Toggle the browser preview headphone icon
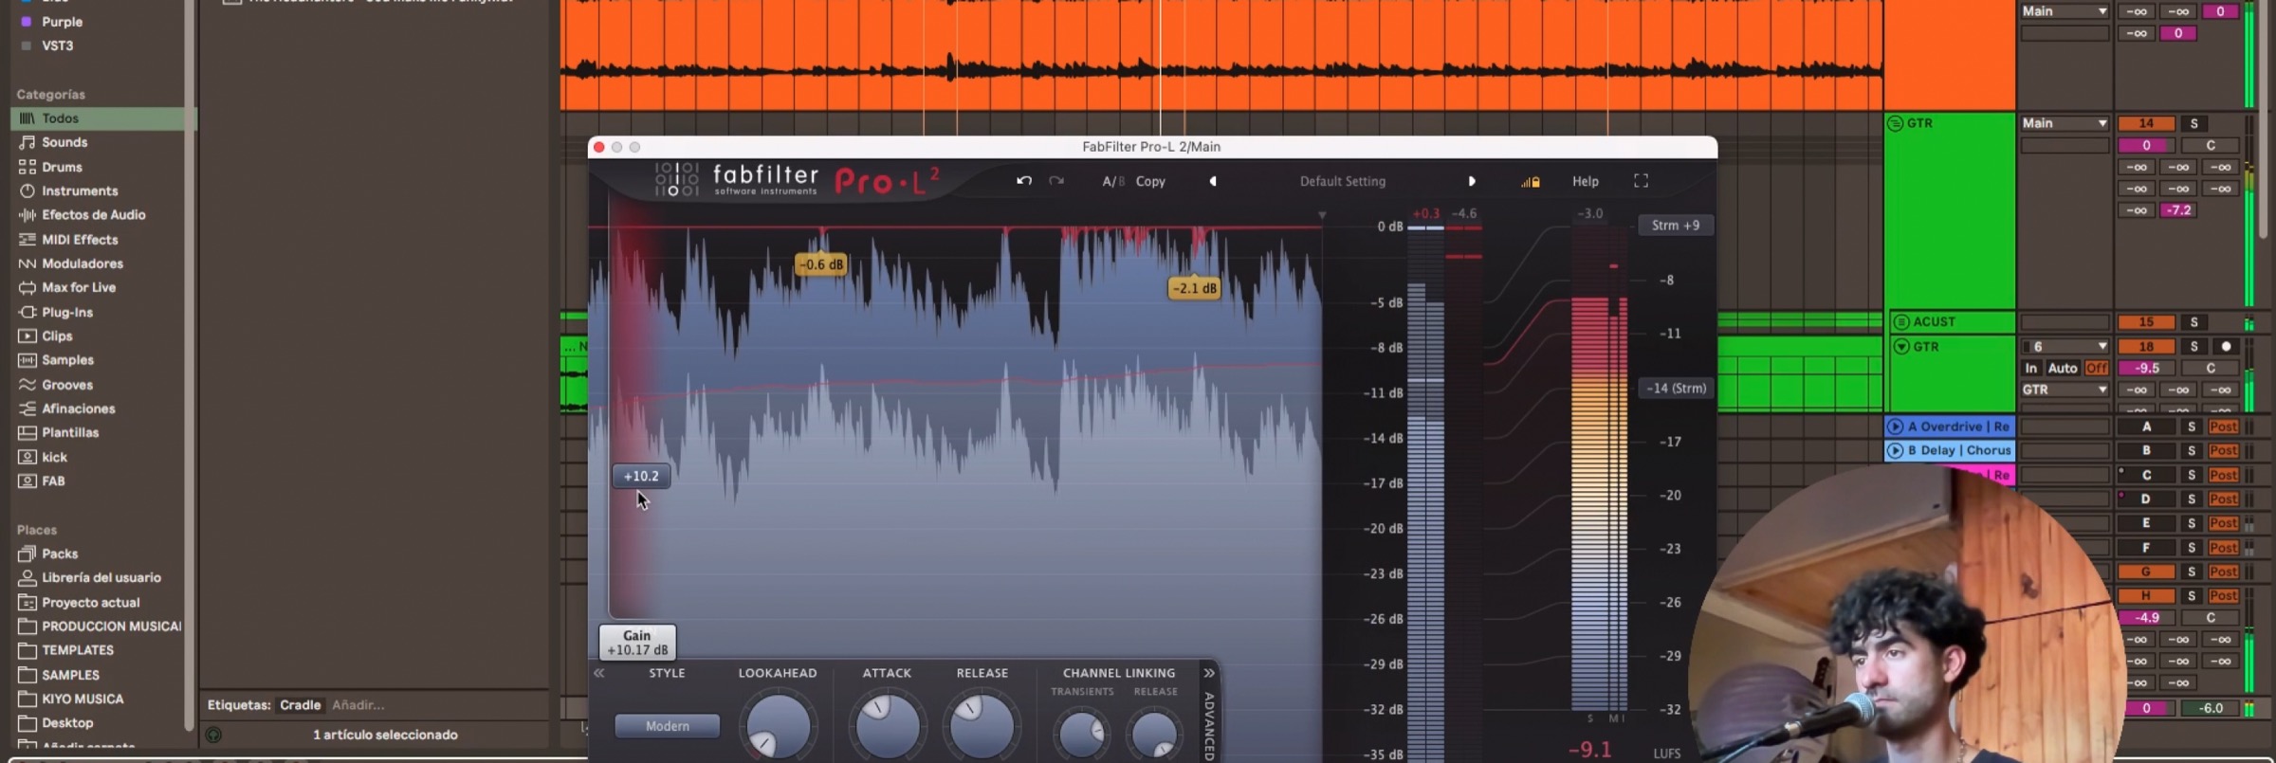Viewport: 2276px width, 763px height. (214, 735)
